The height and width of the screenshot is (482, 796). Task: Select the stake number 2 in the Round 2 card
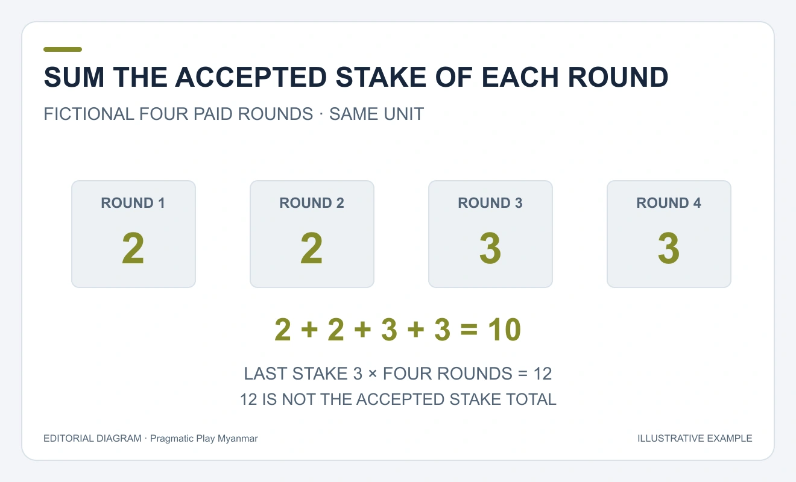point(312,249)
